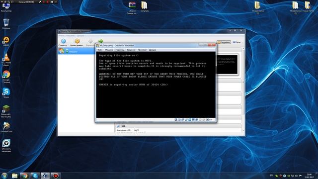Select the Minecraft desktop shortcut
Viewport: 318px width, 179px height.
[x=6, y=111]
